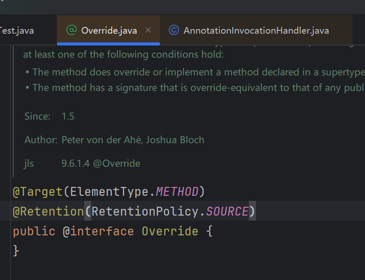Image resolution: width=365 pixels, height=280 pixels.
Task: Click the public keyword
Action: (34, 231)
